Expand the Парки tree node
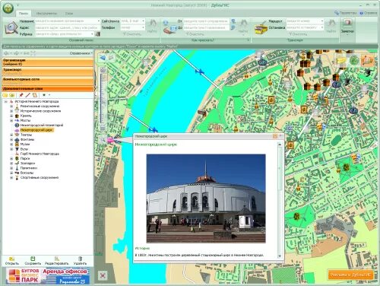380x286 pixels. (x=11, y=158)
